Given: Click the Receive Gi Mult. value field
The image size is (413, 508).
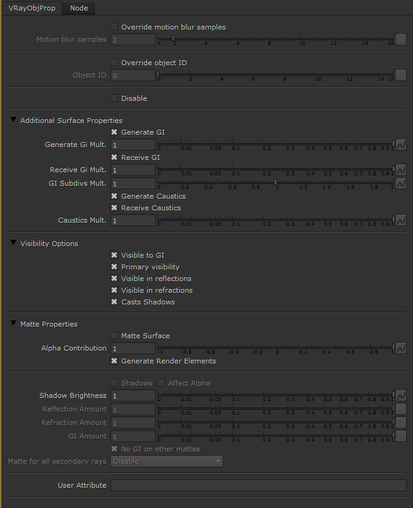Looking at the screenshot, I should (133, 170).
